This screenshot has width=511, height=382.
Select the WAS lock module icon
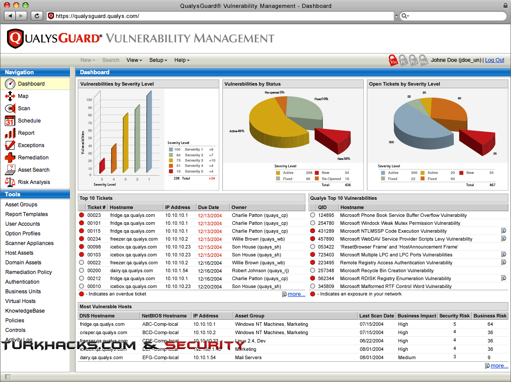(x=423, y=60)
